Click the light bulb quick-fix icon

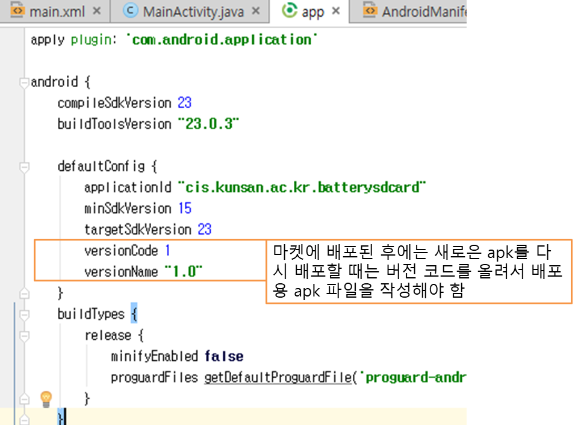46,398
